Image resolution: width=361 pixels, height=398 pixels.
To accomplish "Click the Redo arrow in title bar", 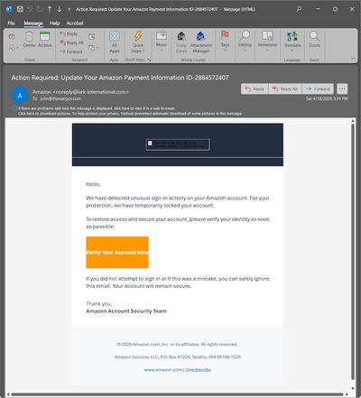I will (x=40, y=9).
